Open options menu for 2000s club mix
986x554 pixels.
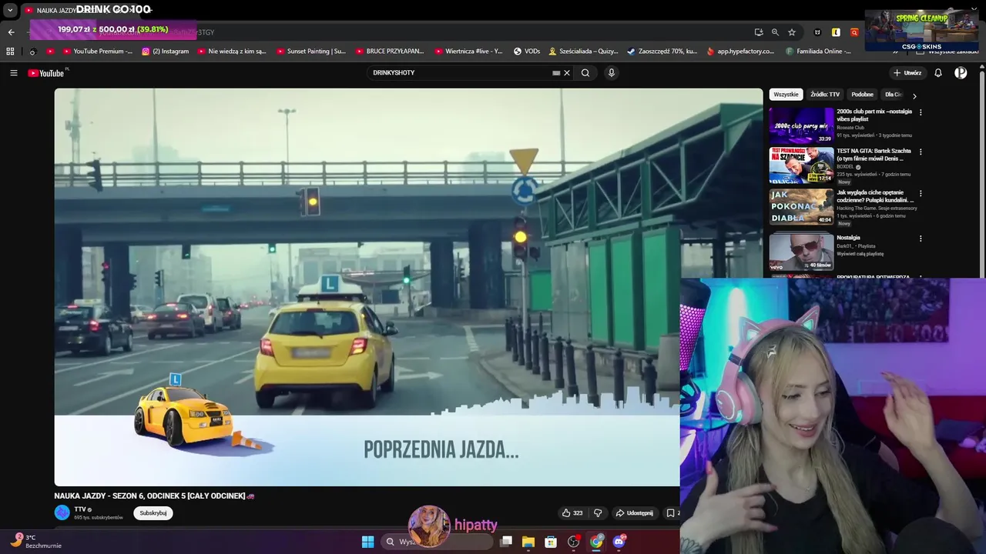click(x=921, y=112)
